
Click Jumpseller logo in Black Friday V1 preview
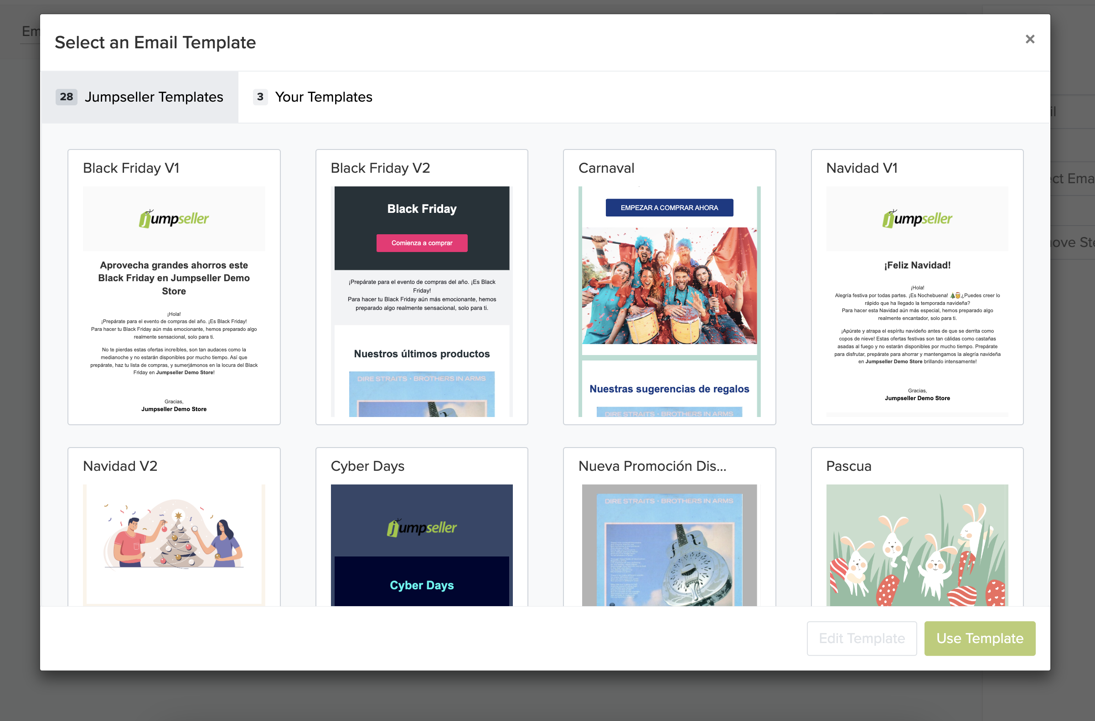174,219
